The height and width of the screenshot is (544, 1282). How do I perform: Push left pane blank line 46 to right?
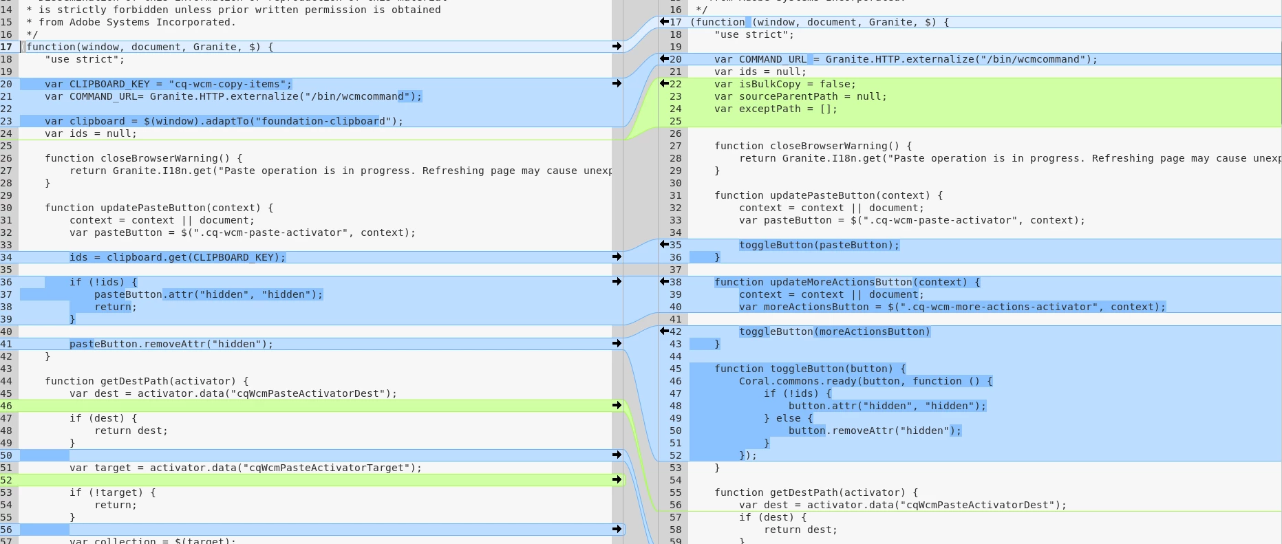617,406
